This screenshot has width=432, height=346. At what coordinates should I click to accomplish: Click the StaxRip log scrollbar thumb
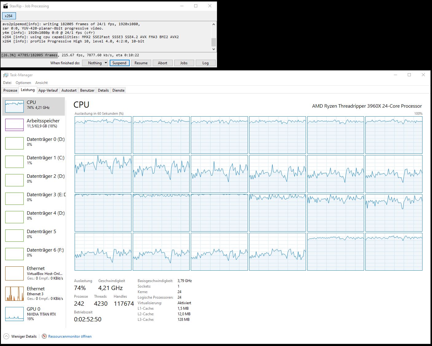point(214,42)
